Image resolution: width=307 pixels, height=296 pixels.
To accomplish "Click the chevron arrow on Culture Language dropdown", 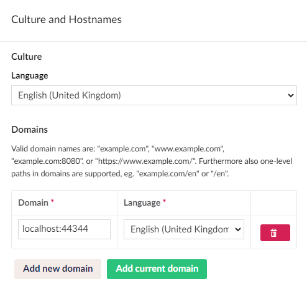I will coord(291,95).
